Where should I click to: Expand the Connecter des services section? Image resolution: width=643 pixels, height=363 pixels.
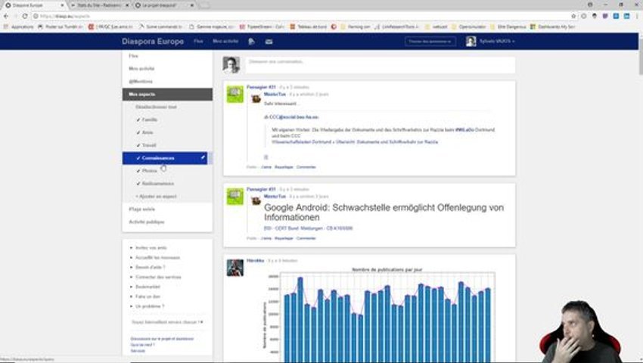[x=158, y=278]
